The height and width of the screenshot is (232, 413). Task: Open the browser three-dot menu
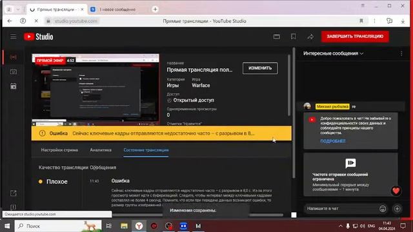pos(374,21)
